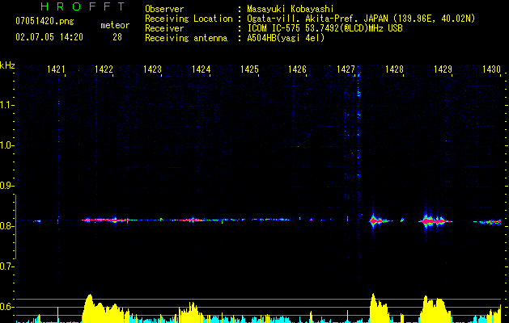
Task: Click the meteor label
Action: tap(115, 25)
